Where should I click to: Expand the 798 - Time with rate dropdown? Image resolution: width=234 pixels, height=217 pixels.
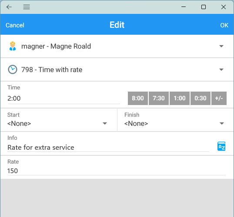tap(221, 69)
